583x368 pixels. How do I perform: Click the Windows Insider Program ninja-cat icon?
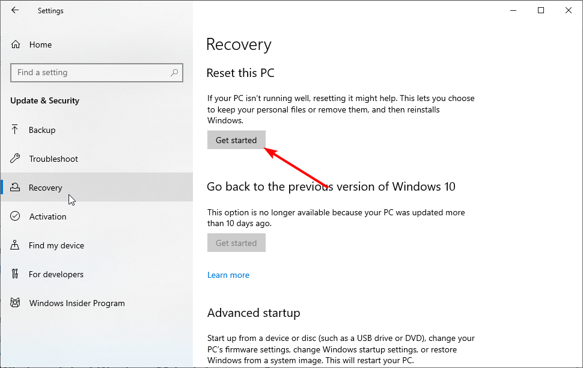(x=16, y=302)
